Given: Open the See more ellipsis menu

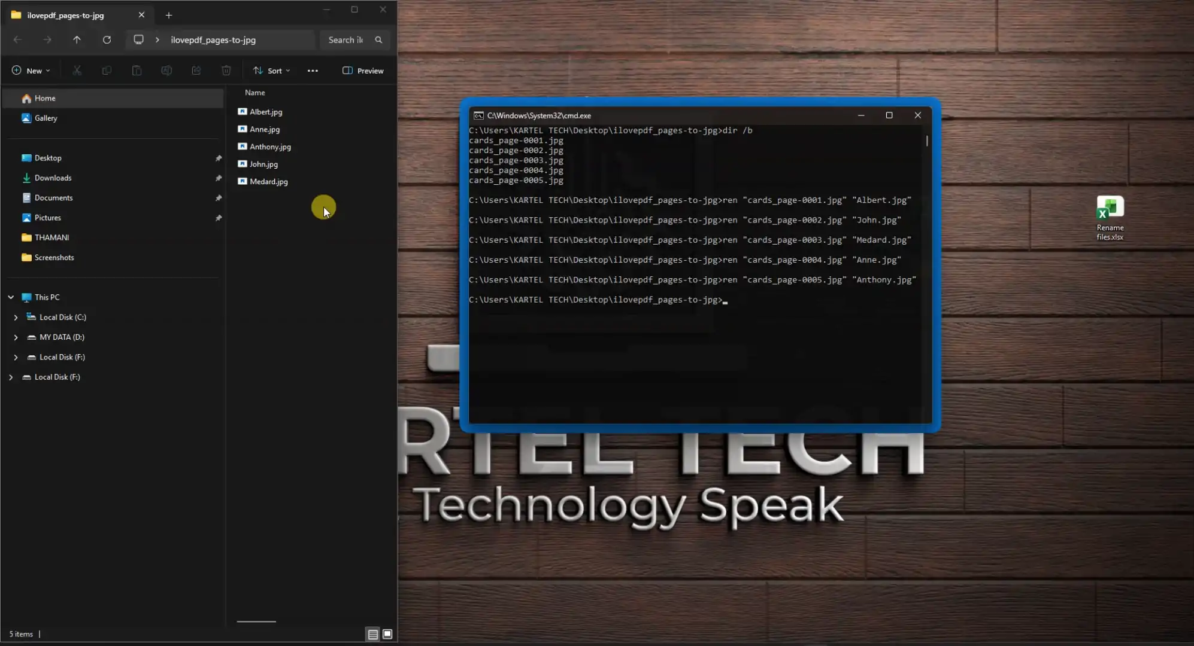Looking at the screenshot, I should click(313, 71).
